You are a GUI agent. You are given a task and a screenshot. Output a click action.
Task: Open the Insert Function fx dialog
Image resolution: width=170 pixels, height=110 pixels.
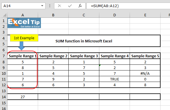click(80, 6)
